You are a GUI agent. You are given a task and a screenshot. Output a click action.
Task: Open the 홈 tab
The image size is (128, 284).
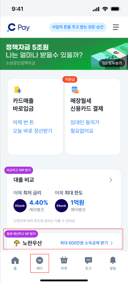(x=15, y=263)
